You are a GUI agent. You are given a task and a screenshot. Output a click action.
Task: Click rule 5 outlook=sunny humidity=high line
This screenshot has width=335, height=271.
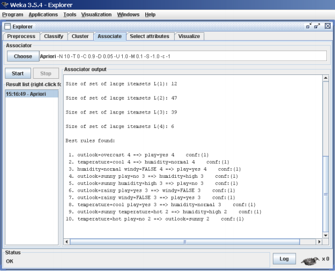(x=153, y=183)
